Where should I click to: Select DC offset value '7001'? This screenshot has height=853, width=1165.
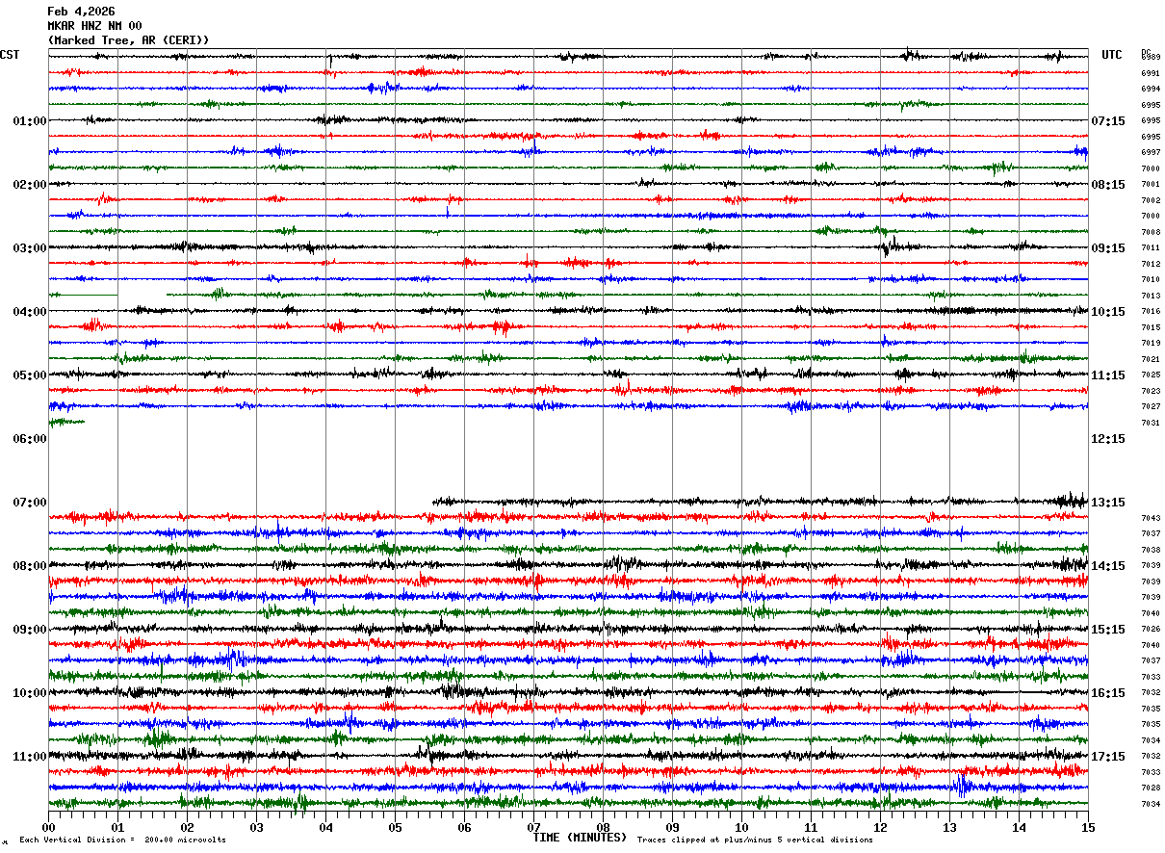[x=1151, y=184]
